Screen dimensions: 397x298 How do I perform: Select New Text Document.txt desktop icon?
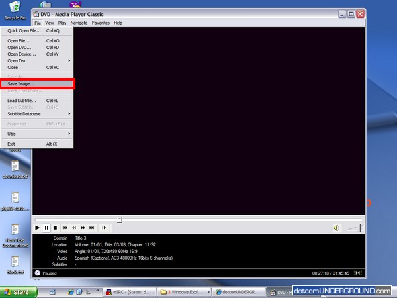[x=15, y=236]
